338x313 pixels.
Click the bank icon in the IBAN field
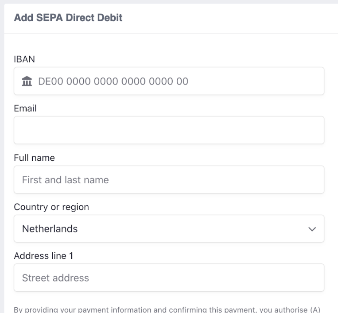tap(27, 81)
